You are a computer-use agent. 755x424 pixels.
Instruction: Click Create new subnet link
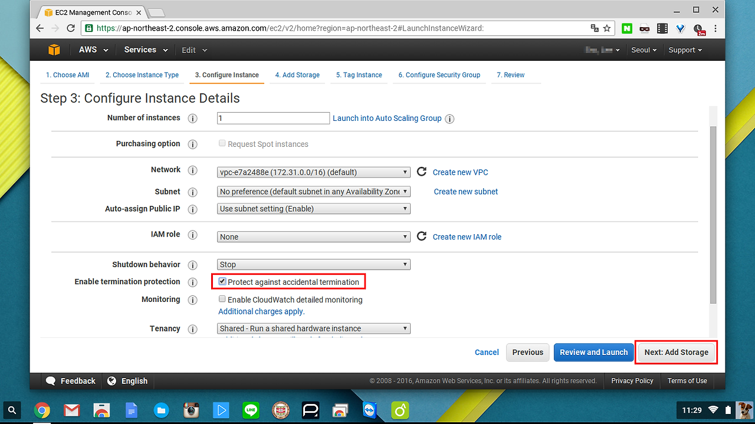[x=466, y=192]
